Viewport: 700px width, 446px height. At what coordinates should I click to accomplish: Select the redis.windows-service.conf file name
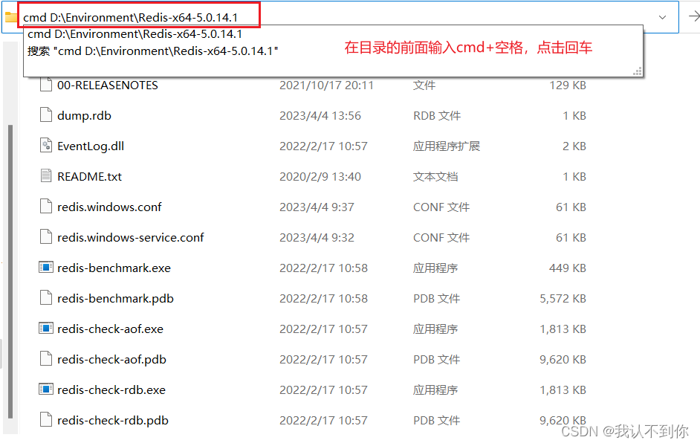(130, 238)
